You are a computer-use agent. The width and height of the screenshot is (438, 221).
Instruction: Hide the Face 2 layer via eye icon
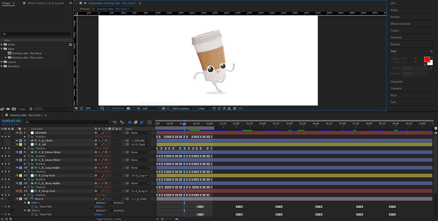coord(2,199)
